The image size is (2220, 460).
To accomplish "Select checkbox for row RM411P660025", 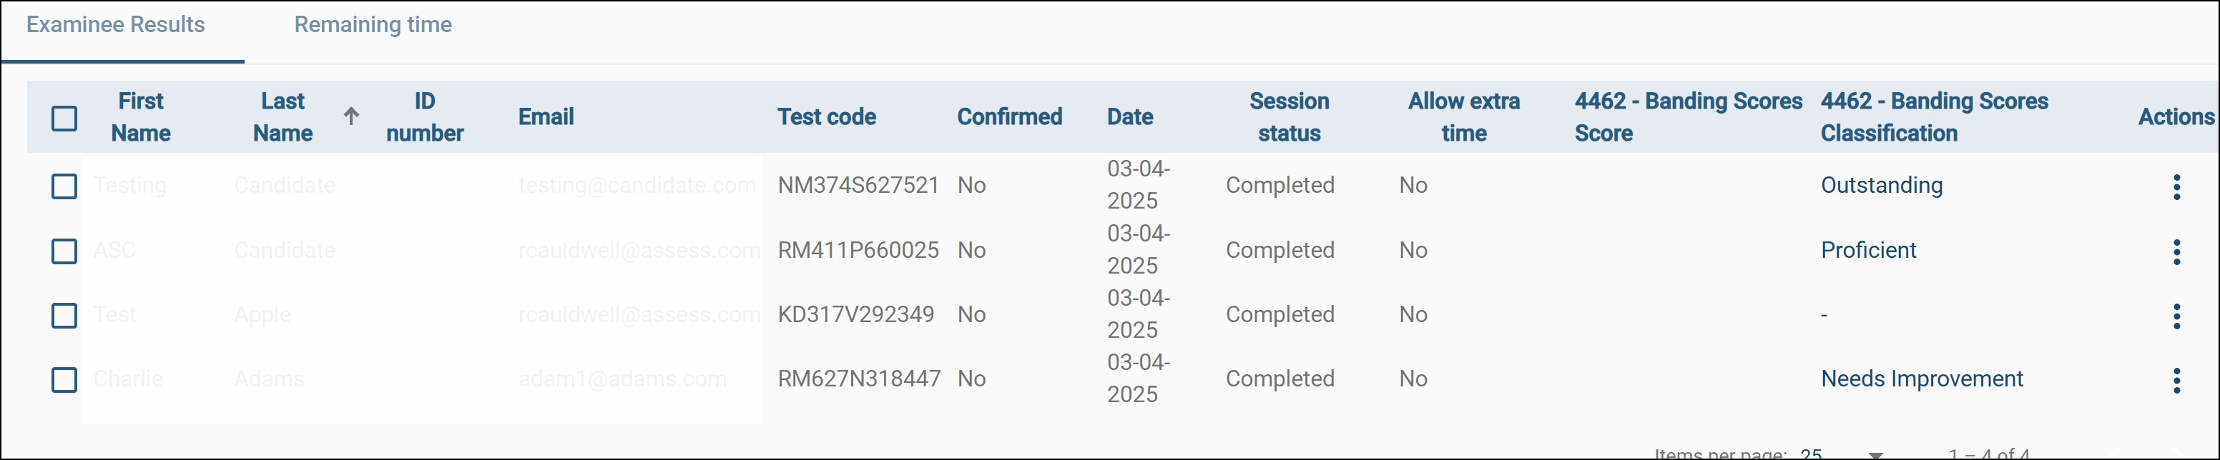I will [x=64, y=251].
